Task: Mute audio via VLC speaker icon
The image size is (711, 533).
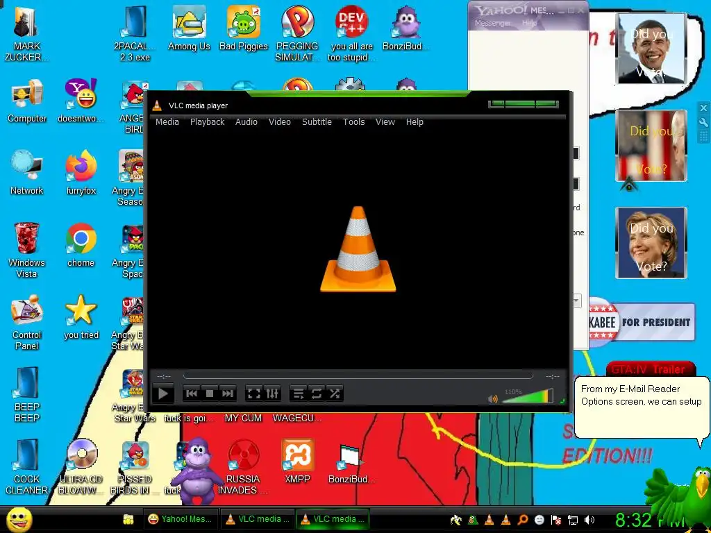Action: [x=493, y=398]
